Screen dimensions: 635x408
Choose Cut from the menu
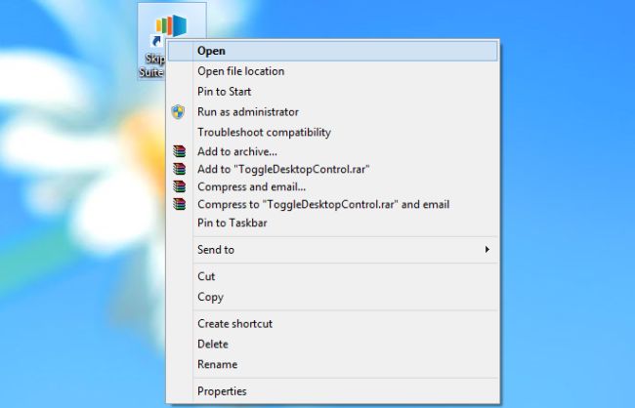333,276
